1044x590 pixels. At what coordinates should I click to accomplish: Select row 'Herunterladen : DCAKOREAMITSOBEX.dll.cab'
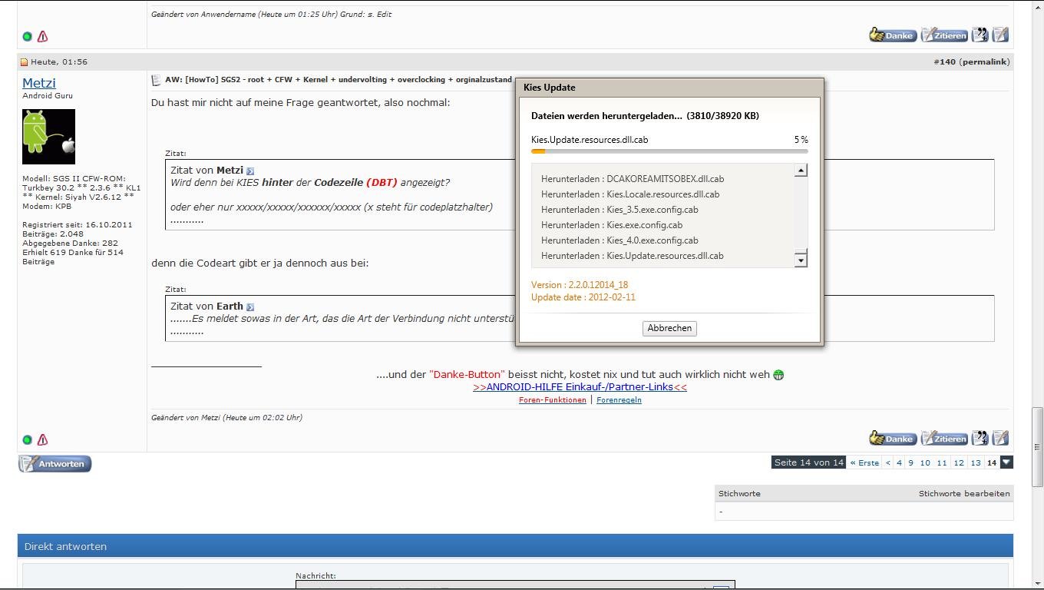tap(633, 179)
